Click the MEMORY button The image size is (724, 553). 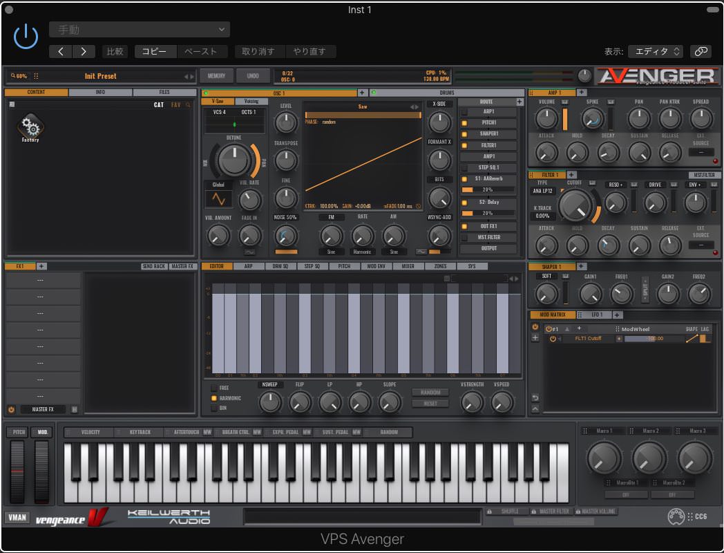pyautogui.click(x=216, y=76)
